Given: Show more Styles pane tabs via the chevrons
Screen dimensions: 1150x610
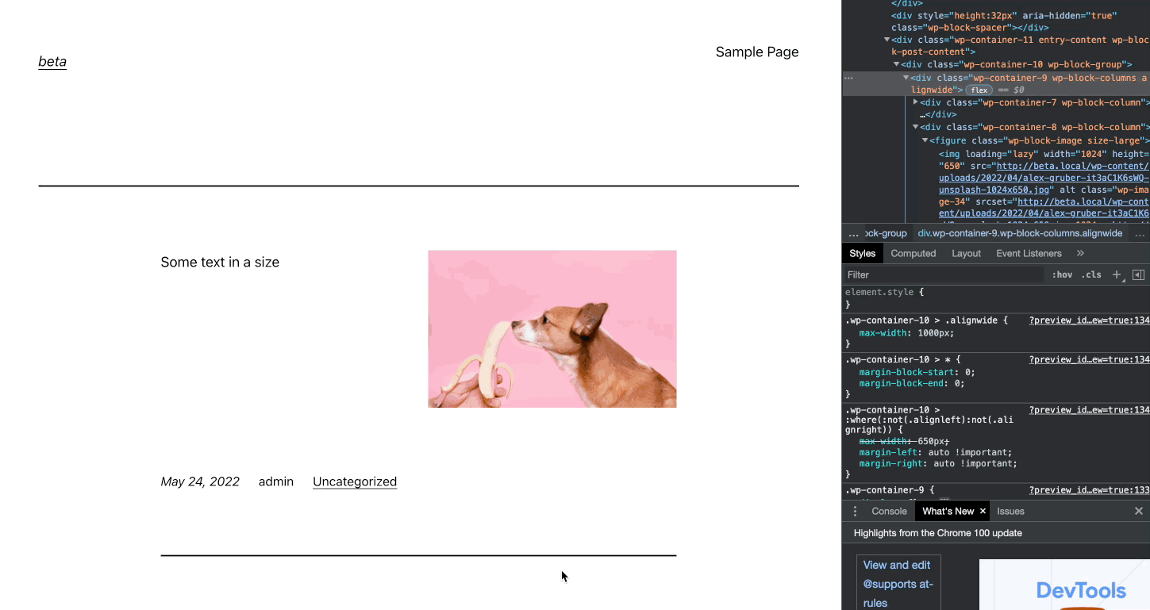Looking at the screenshot, I should (1080, 253).
